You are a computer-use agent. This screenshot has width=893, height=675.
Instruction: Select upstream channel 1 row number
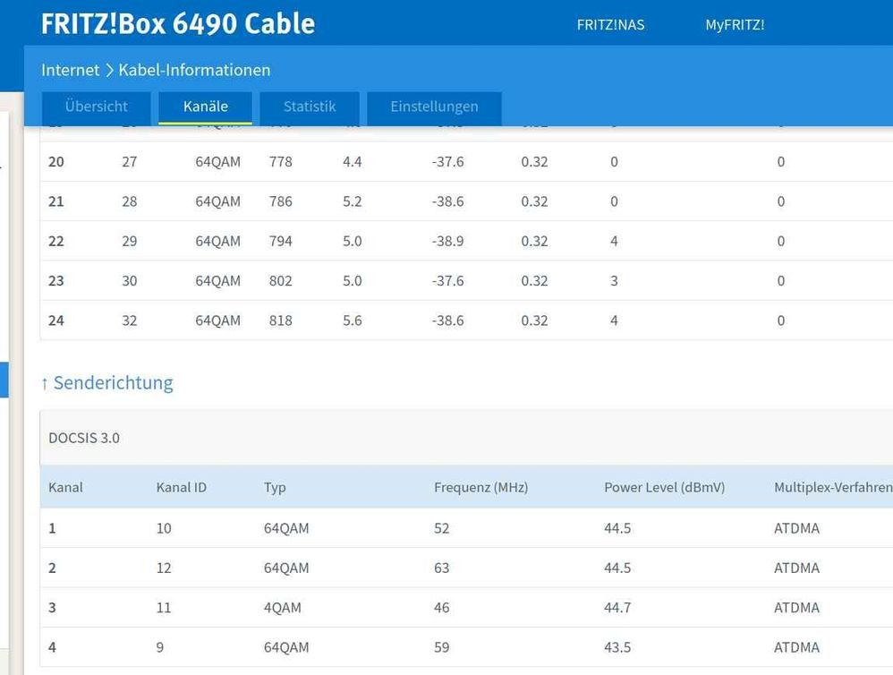52,528
